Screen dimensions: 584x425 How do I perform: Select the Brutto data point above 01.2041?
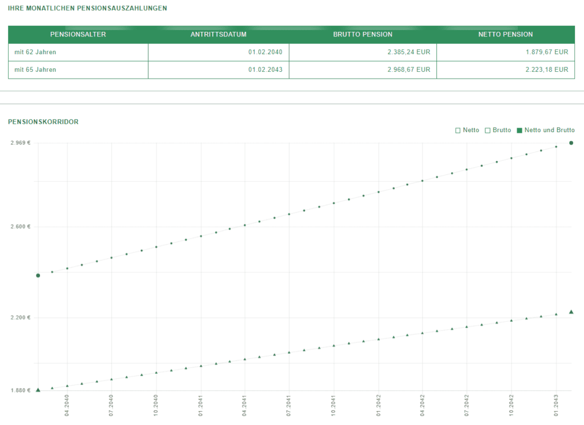[x=201, y=236]
